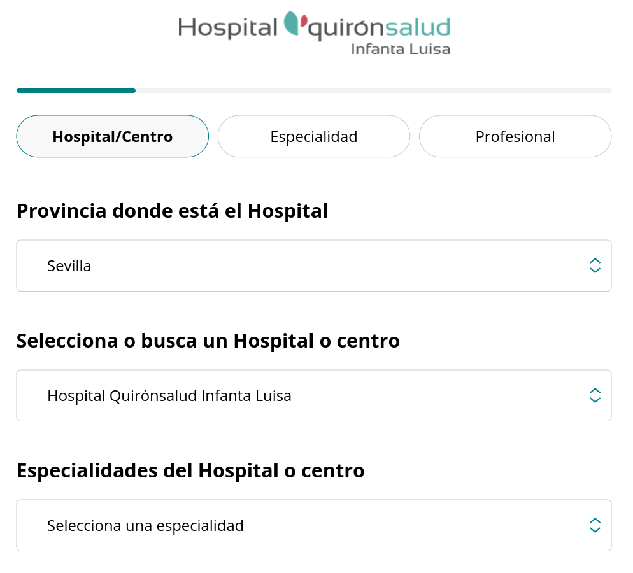Image resolution: width=633 pixels, height=573 pixels.
Task: Open the hospital or centro selection dropdown
Action: [314, 396]
